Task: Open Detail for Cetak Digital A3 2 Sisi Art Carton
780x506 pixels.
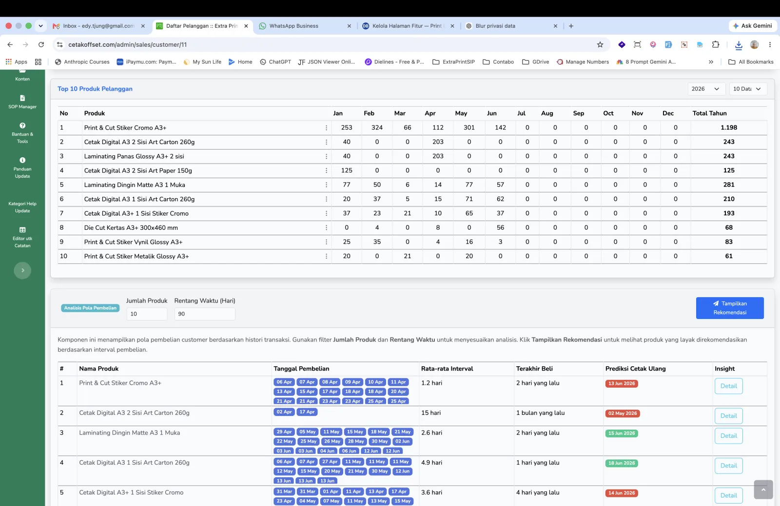Action: (728, 416)
